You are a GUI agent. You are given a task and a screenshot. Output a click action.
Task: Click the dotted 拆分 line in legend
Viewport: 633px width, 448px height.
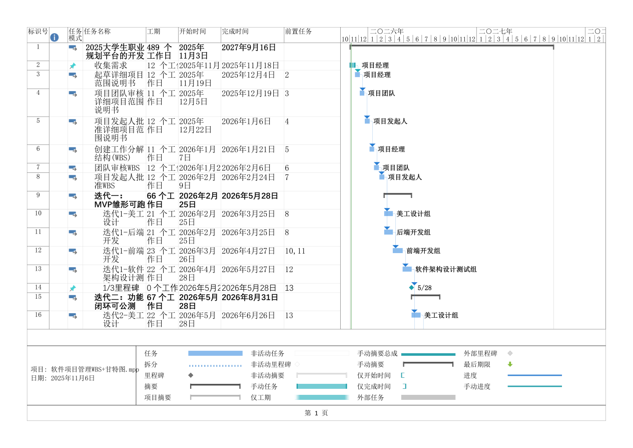click(215, 365)
